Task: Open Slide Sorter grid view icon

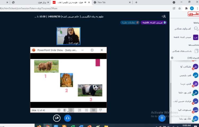Action: coord(86,110)
